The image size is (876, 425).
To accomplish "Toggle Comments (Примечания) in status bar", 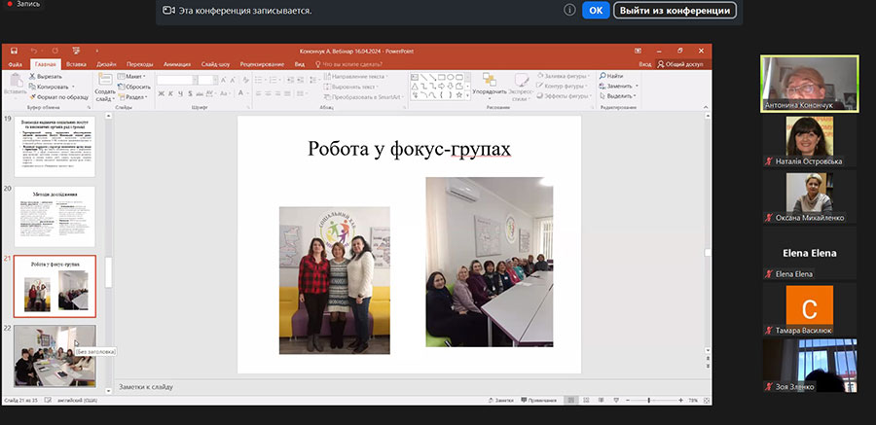I will click(539, 400).
